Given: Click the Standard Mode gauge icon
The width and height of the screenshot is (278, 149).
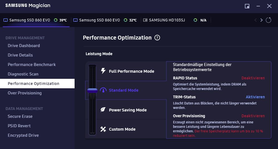Looking at the screenshot, I should point(103,90).
